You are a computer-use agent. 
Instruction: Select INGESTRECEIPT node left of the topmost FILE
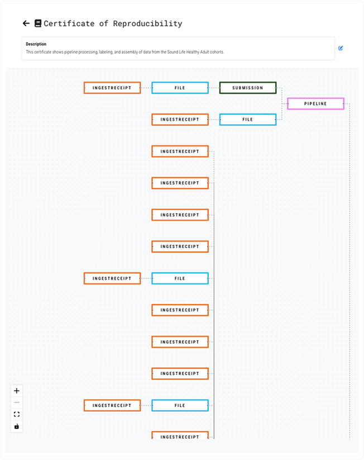[112, 88]
